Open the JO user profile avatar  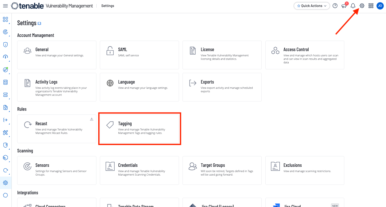pyautogui.click(x=380, y=6)
